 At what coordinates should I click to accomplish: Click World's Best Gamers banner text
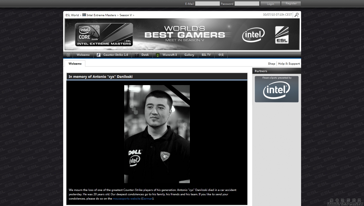click(184, 34)
